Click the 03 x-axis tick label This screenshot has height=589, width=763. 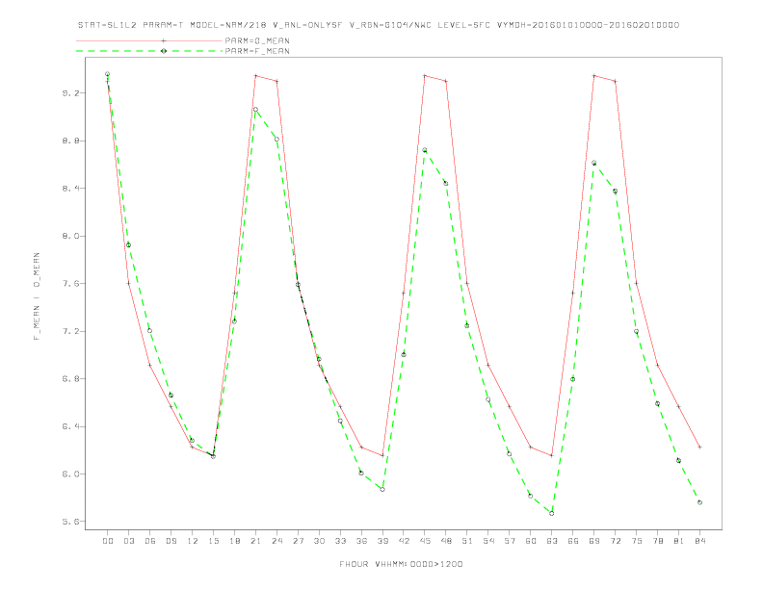pos(128,541)
